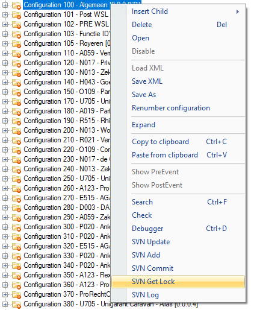Click Debugger in the context menu
Screen dimensions: 263x310
pos(147,229)
